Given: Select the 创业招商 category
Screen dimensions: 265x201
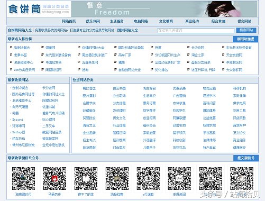Looking at the screenshot, I should pos(149,118).
